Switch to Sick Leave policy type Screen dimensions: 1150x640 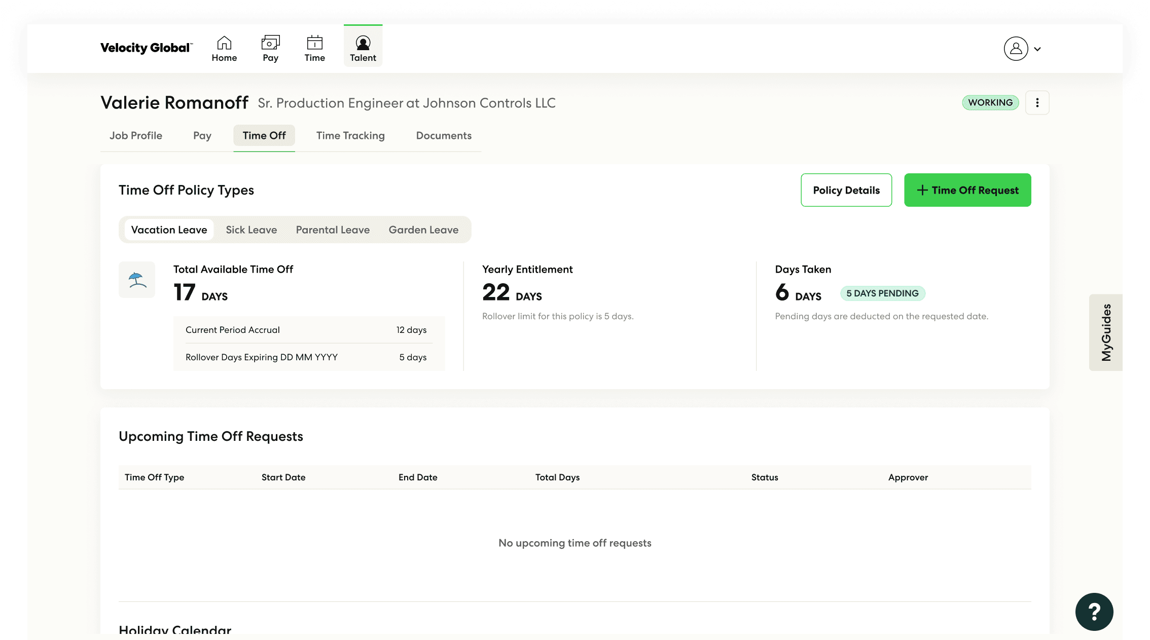[x=251, y=230]
